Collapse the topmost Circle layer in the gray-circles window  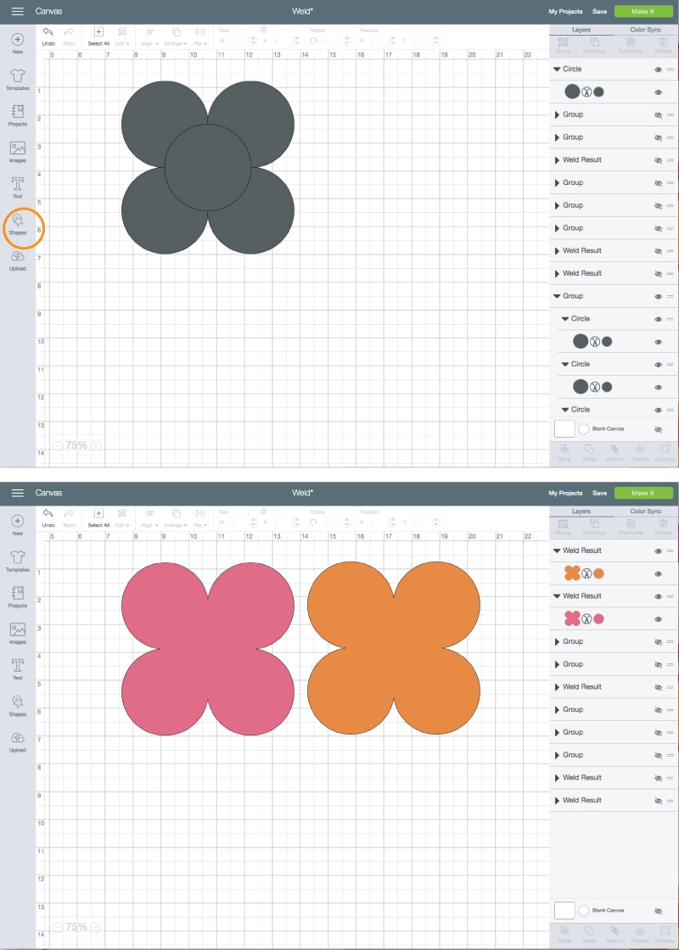[557, 69]
